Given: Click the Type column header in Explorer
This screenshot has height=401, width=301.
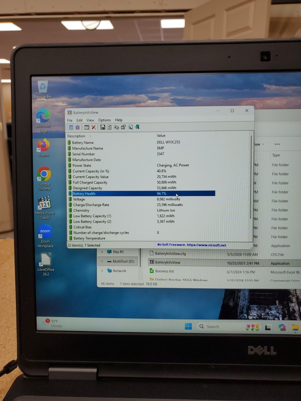Looking at the screenshot, I should [276, 155].
